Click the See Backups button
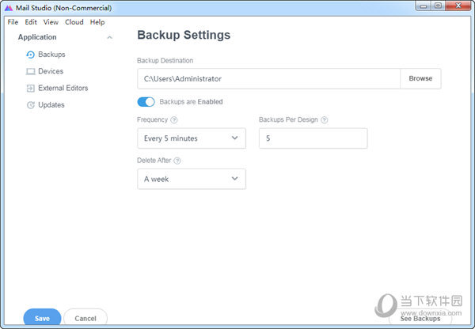This screenshot has width=475, height=329. click(420, 319)
